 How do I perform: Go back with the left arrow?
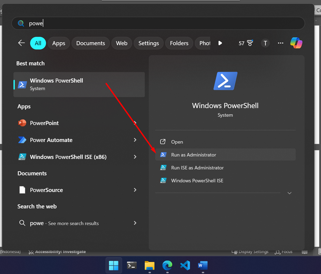22,43
